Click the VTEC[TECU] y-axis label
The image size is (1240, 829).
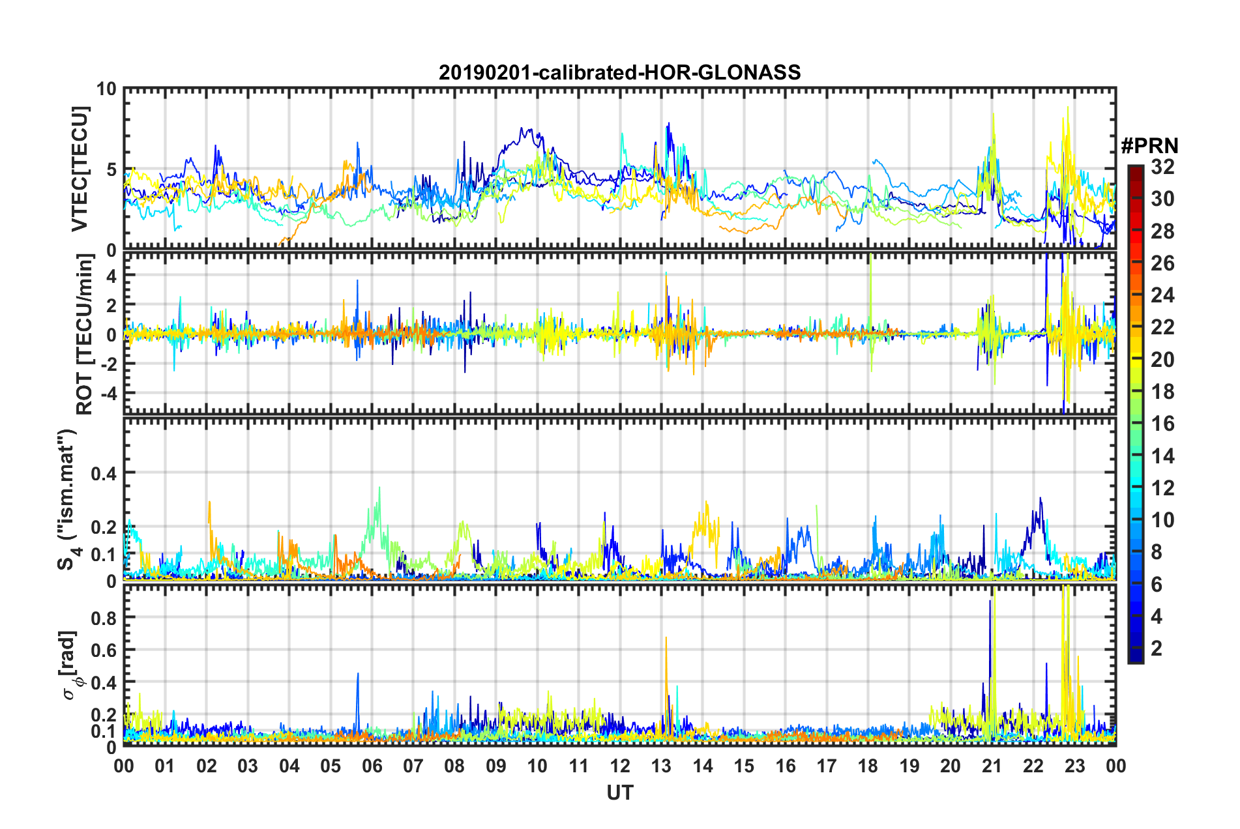(x=80, y=169)
